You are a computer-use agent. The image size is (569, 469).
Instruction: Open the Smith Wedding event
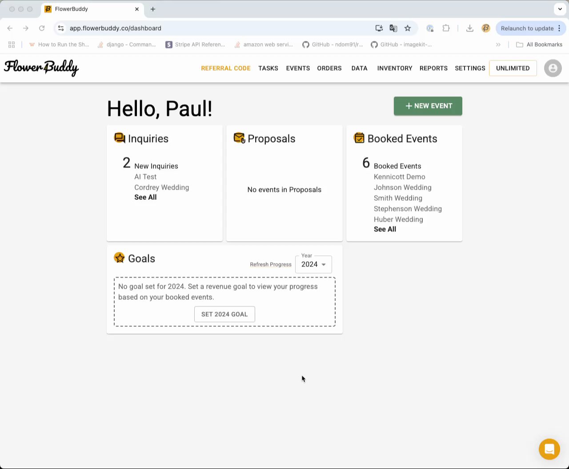398,198
